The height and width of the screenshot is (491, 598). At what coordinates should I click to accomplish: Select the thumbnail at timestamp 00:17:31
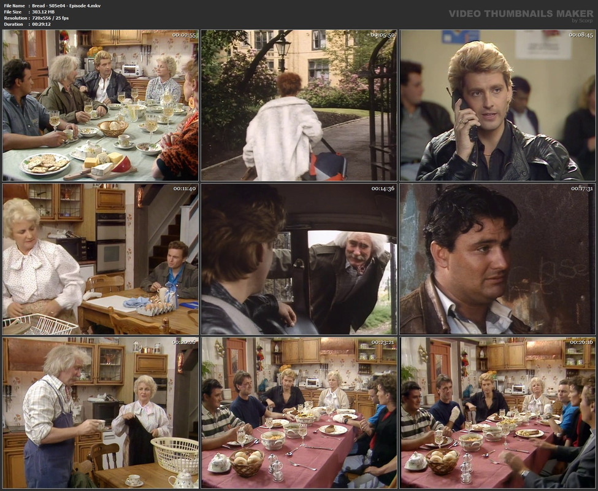coord(497,259)
